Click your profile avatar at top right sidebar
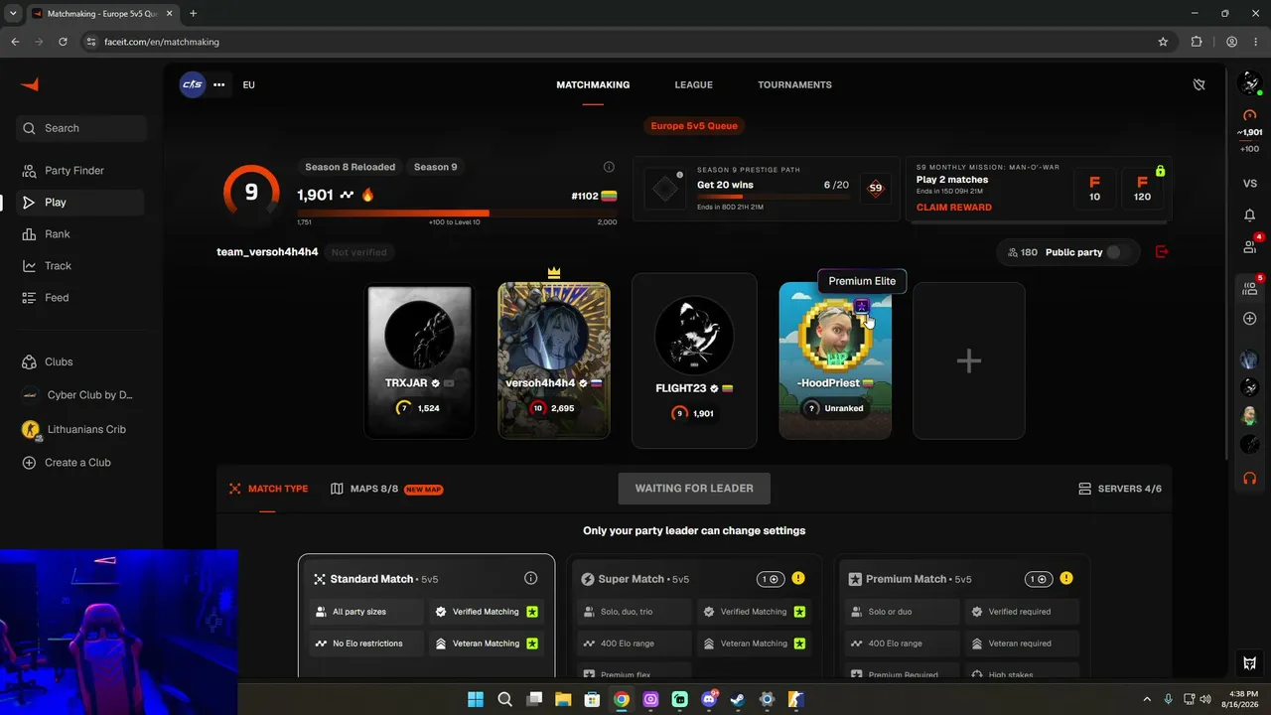Image resolution: width=1271 pixels, height=715 pixels. (x=1250, y=84)
